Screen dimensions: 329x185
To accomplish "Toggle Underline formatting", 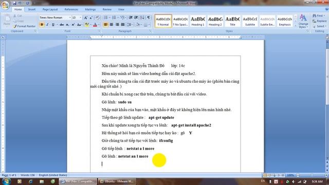I will pyautogui.click(x=53, y=25).
